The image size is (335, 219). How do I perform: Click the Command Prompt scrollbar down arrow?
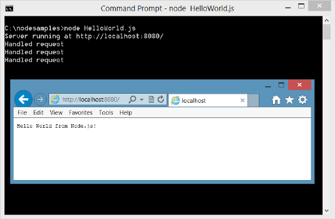point(327,211)
